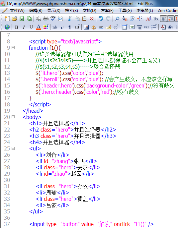
Task: Open a file with the folder icon
Action: tap(15, 19)
